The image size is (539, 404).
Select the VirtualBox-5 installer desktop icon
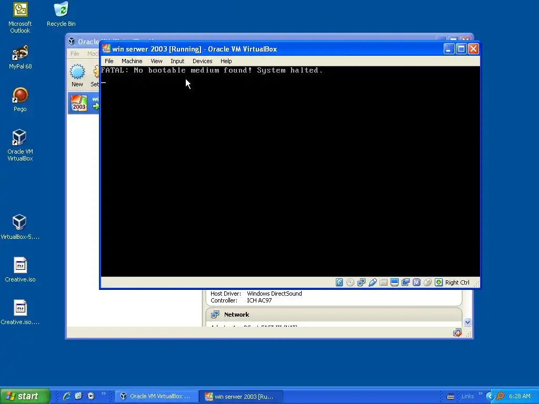[x=20, y=227]
